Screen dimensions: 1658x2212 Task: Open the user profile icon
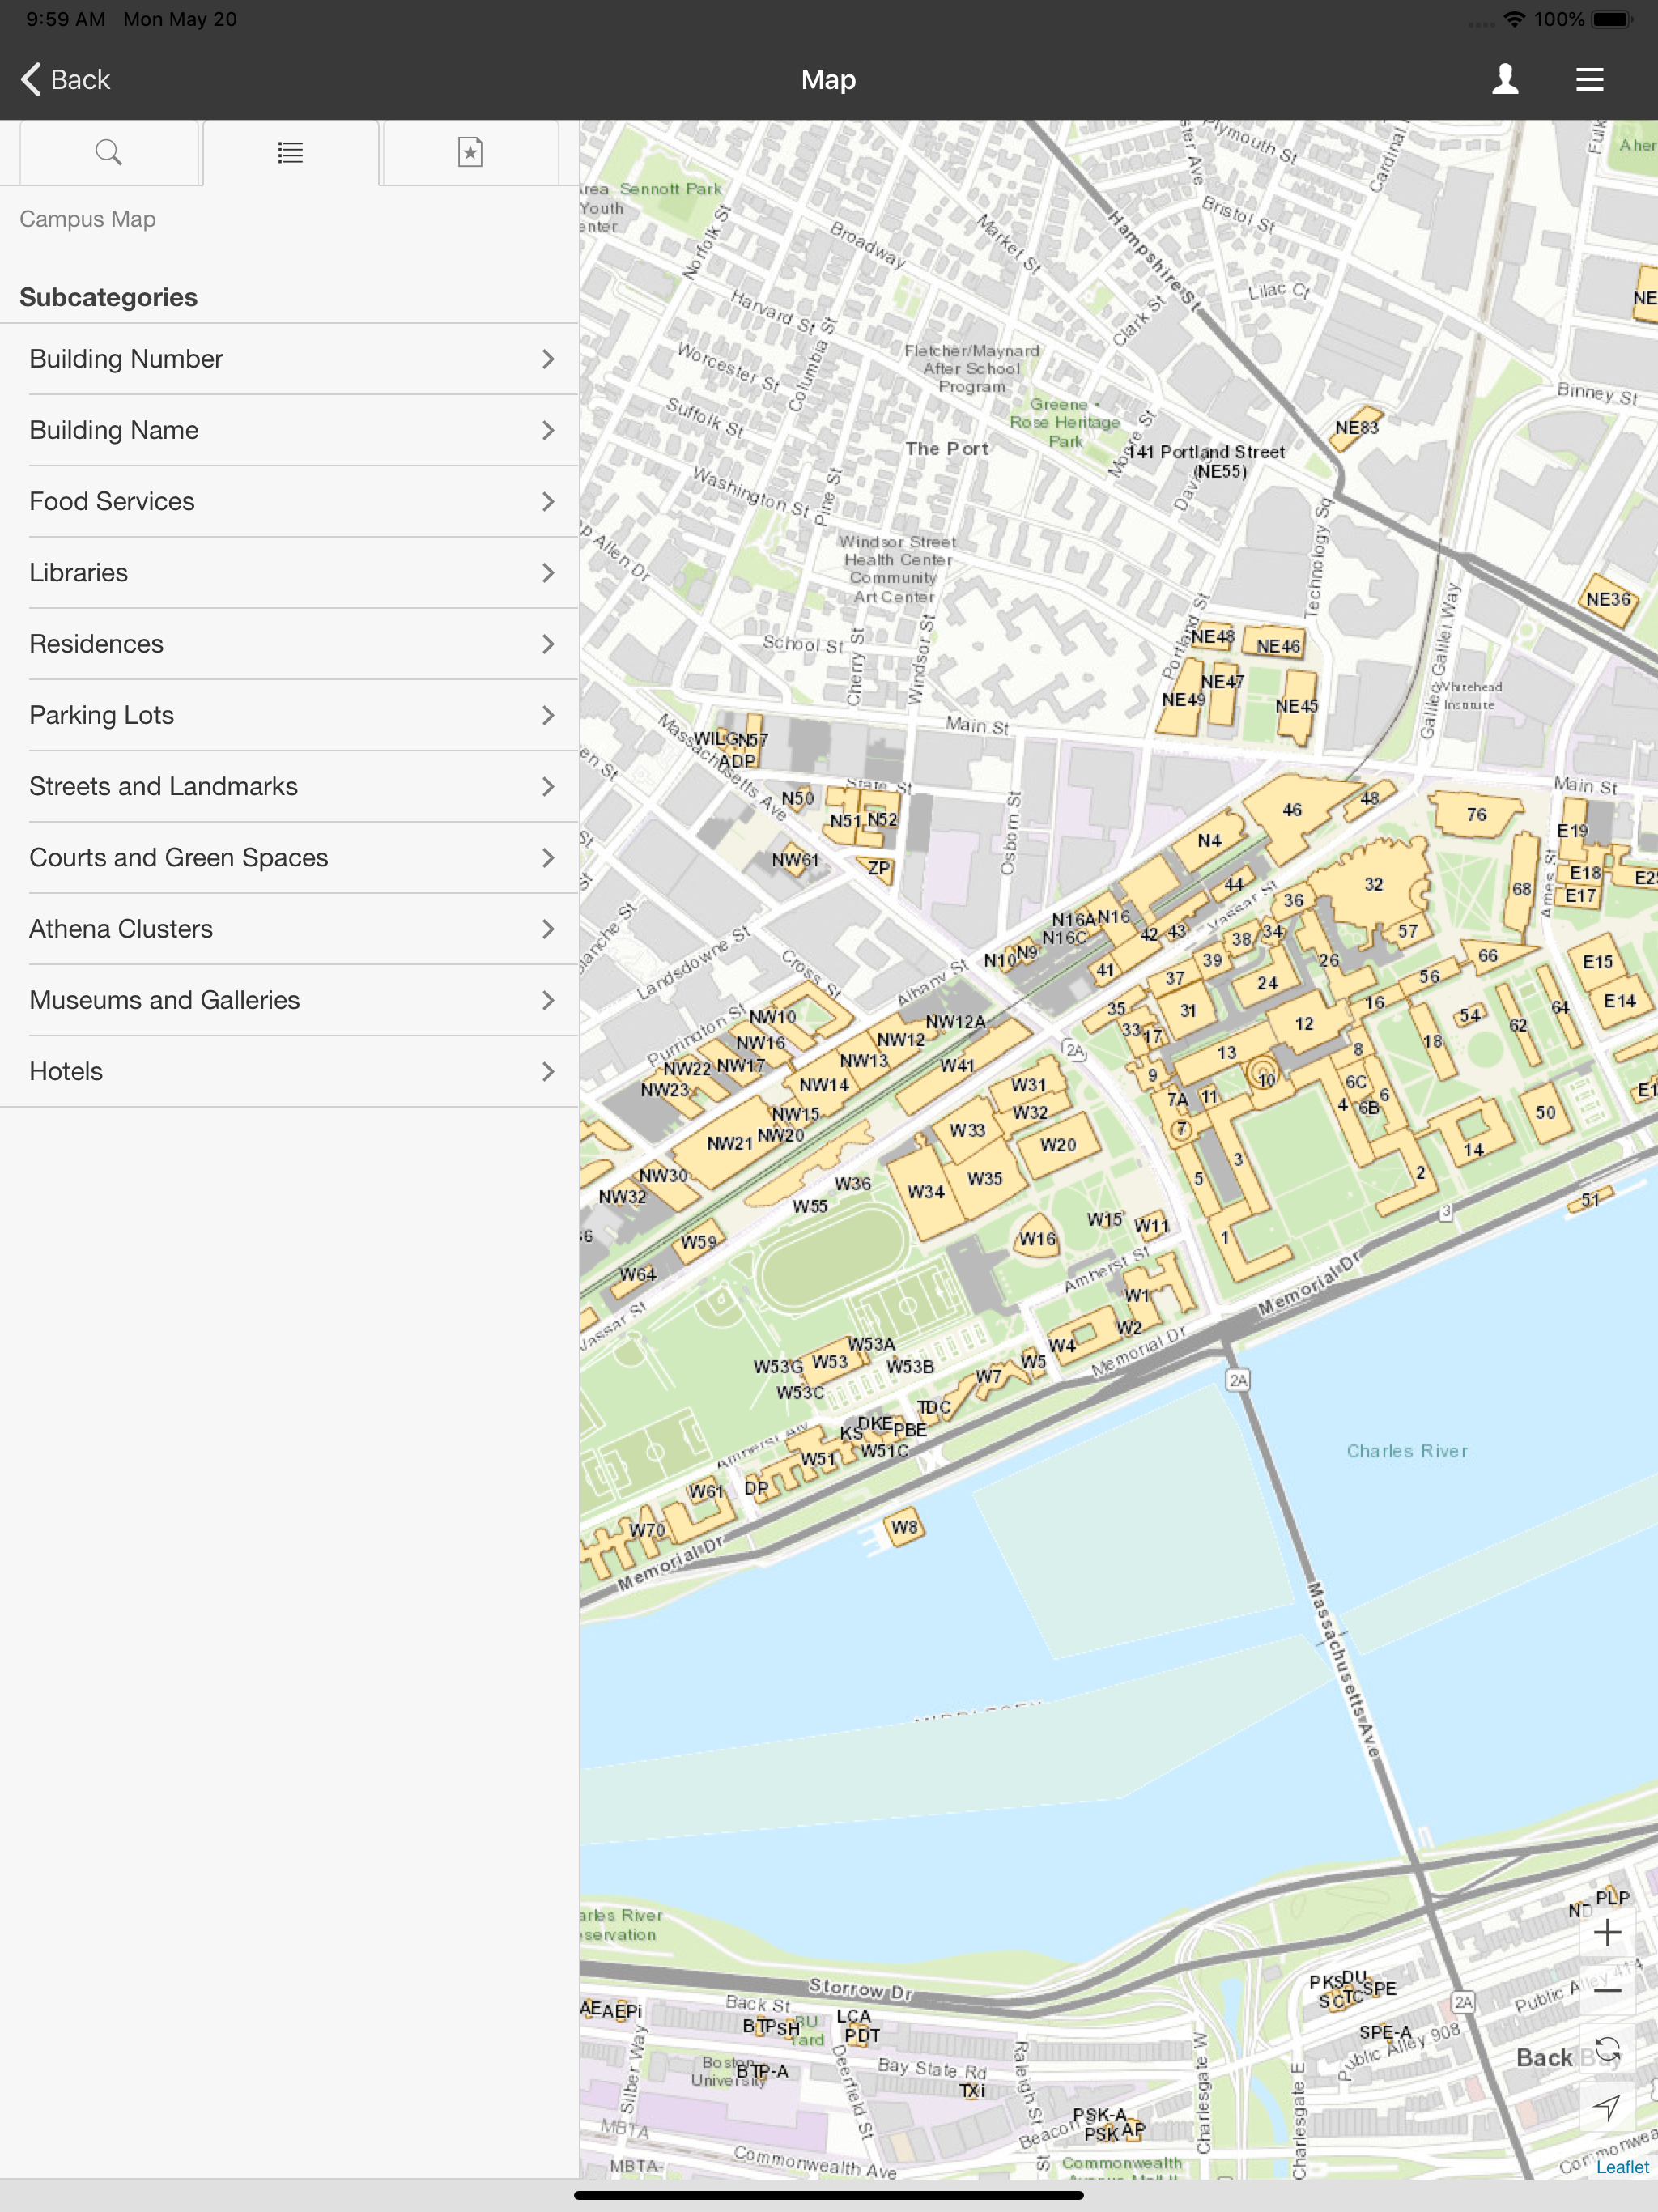(x=1505, y=79)
